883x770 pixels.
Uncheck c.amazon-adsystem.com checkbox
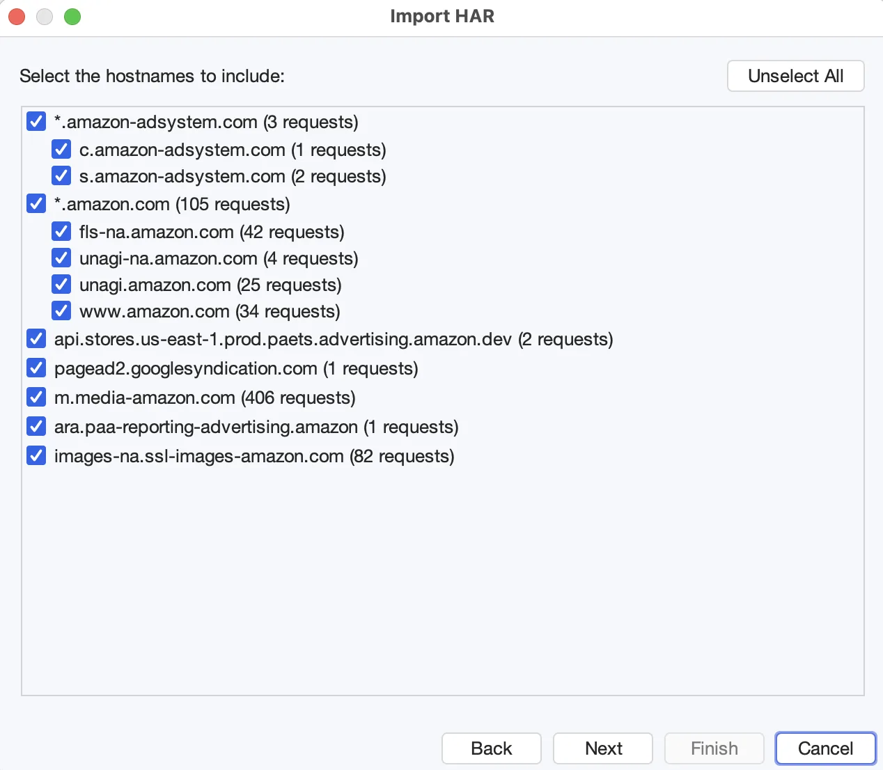pyautogui.click(x=61, y=150)
